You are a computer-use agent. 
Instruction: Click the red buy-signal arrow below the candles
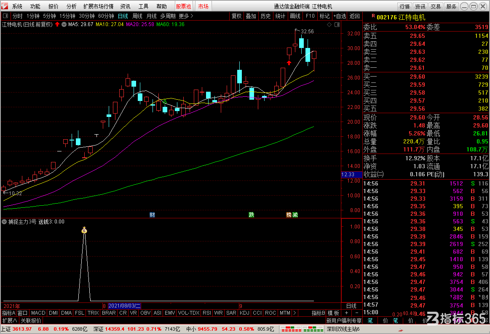[x=289, y=63]
